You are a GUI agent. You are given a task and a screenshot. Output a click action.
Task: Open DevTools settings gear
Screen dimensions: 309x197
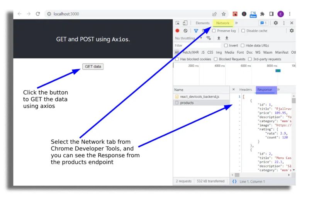click(x=276, y=23)
